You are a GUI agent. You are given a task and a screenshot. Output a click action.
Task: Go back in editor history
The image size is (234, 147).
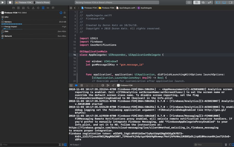coord(75,8)
